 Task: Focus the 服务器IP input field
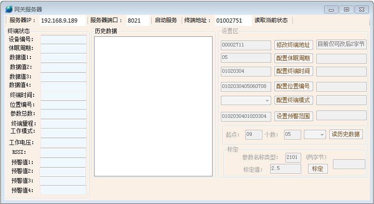tap(63, 20)
